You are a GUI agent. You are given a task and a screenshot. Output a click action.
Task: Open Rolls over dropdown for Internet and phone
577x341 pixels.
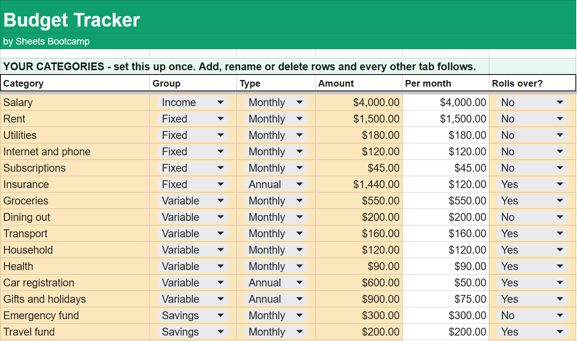click(x=532, y=151)
